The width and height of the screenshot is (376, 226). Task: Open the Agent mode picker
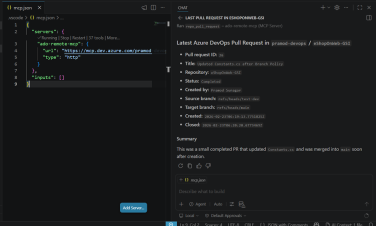tap(197, 204)
